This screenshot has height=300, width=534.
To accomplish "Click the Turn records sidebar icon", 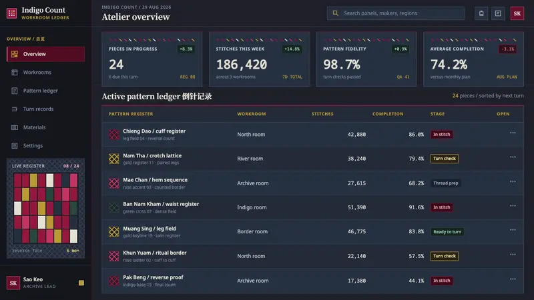I will 14,109.
